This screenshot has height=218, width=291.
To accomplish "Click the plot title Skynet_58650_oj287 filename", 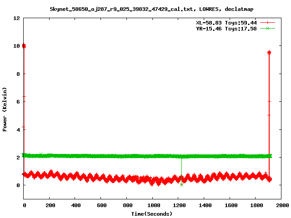I will click(151, 9).
